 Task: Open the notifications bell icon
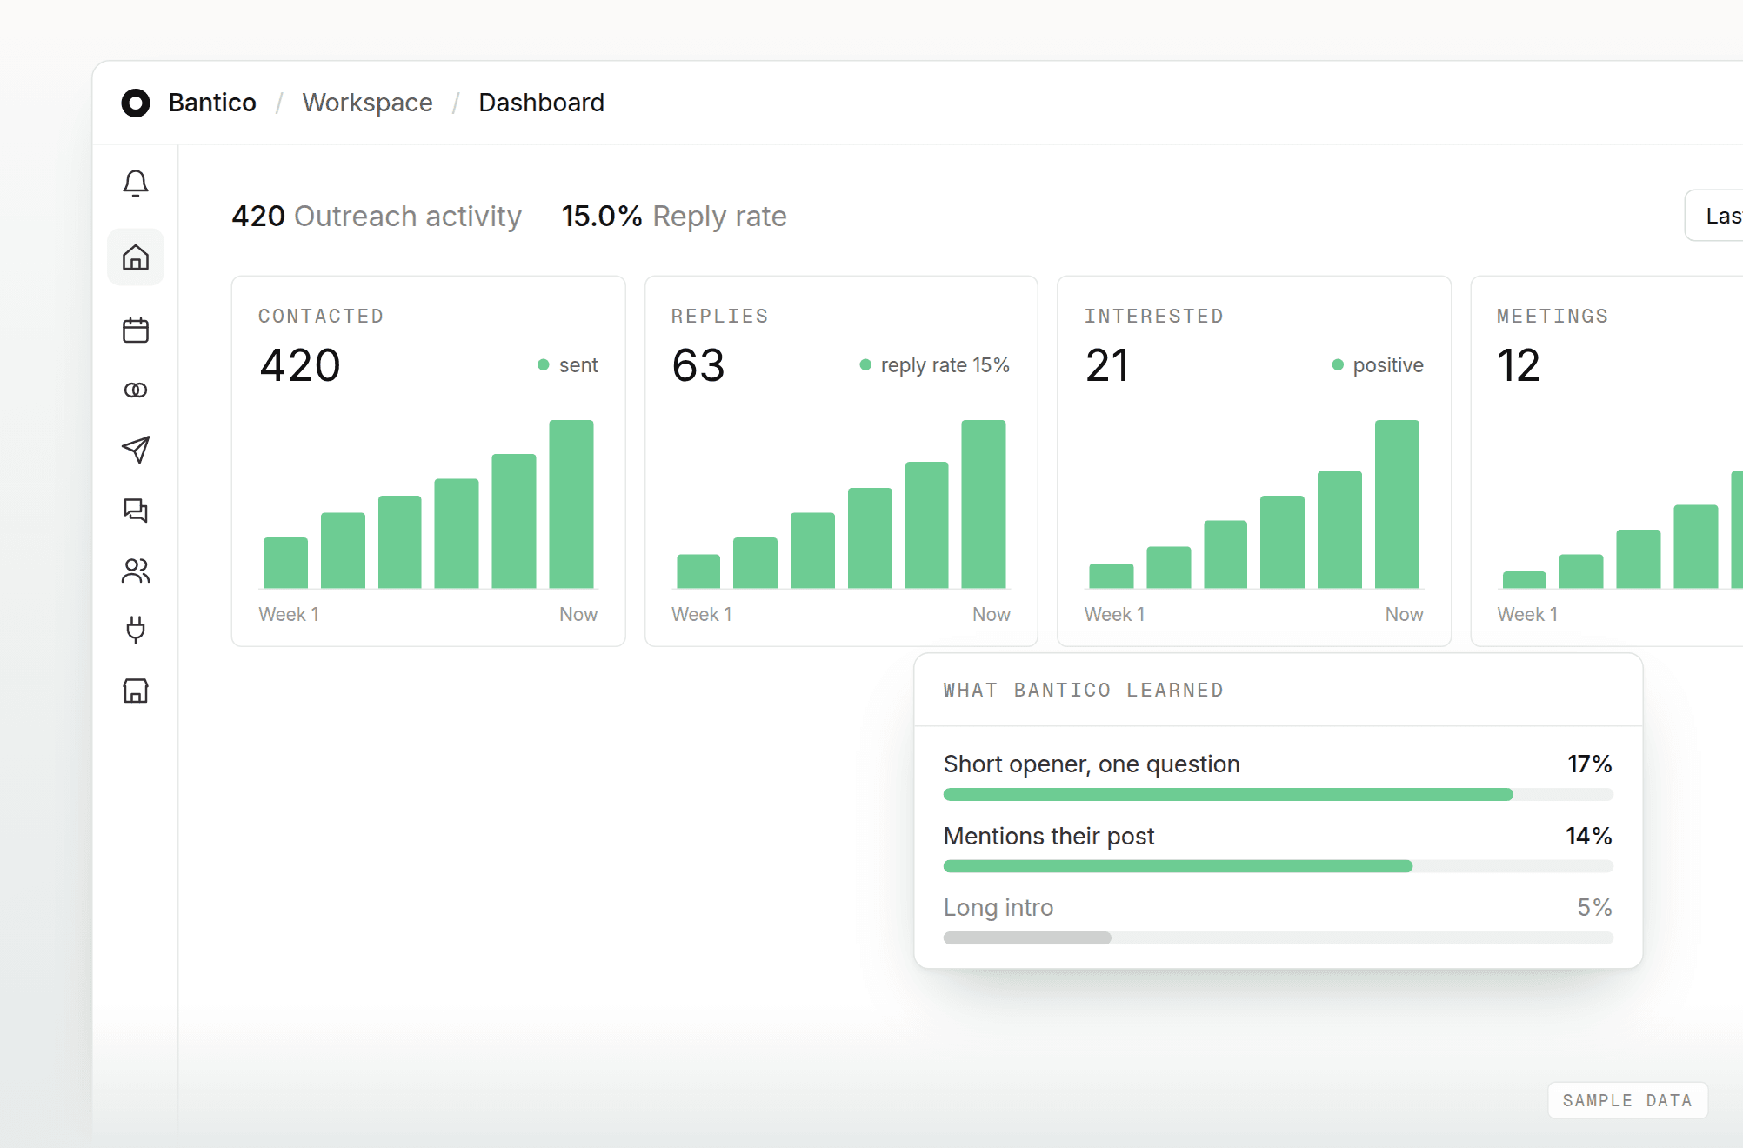coord(136,184)
